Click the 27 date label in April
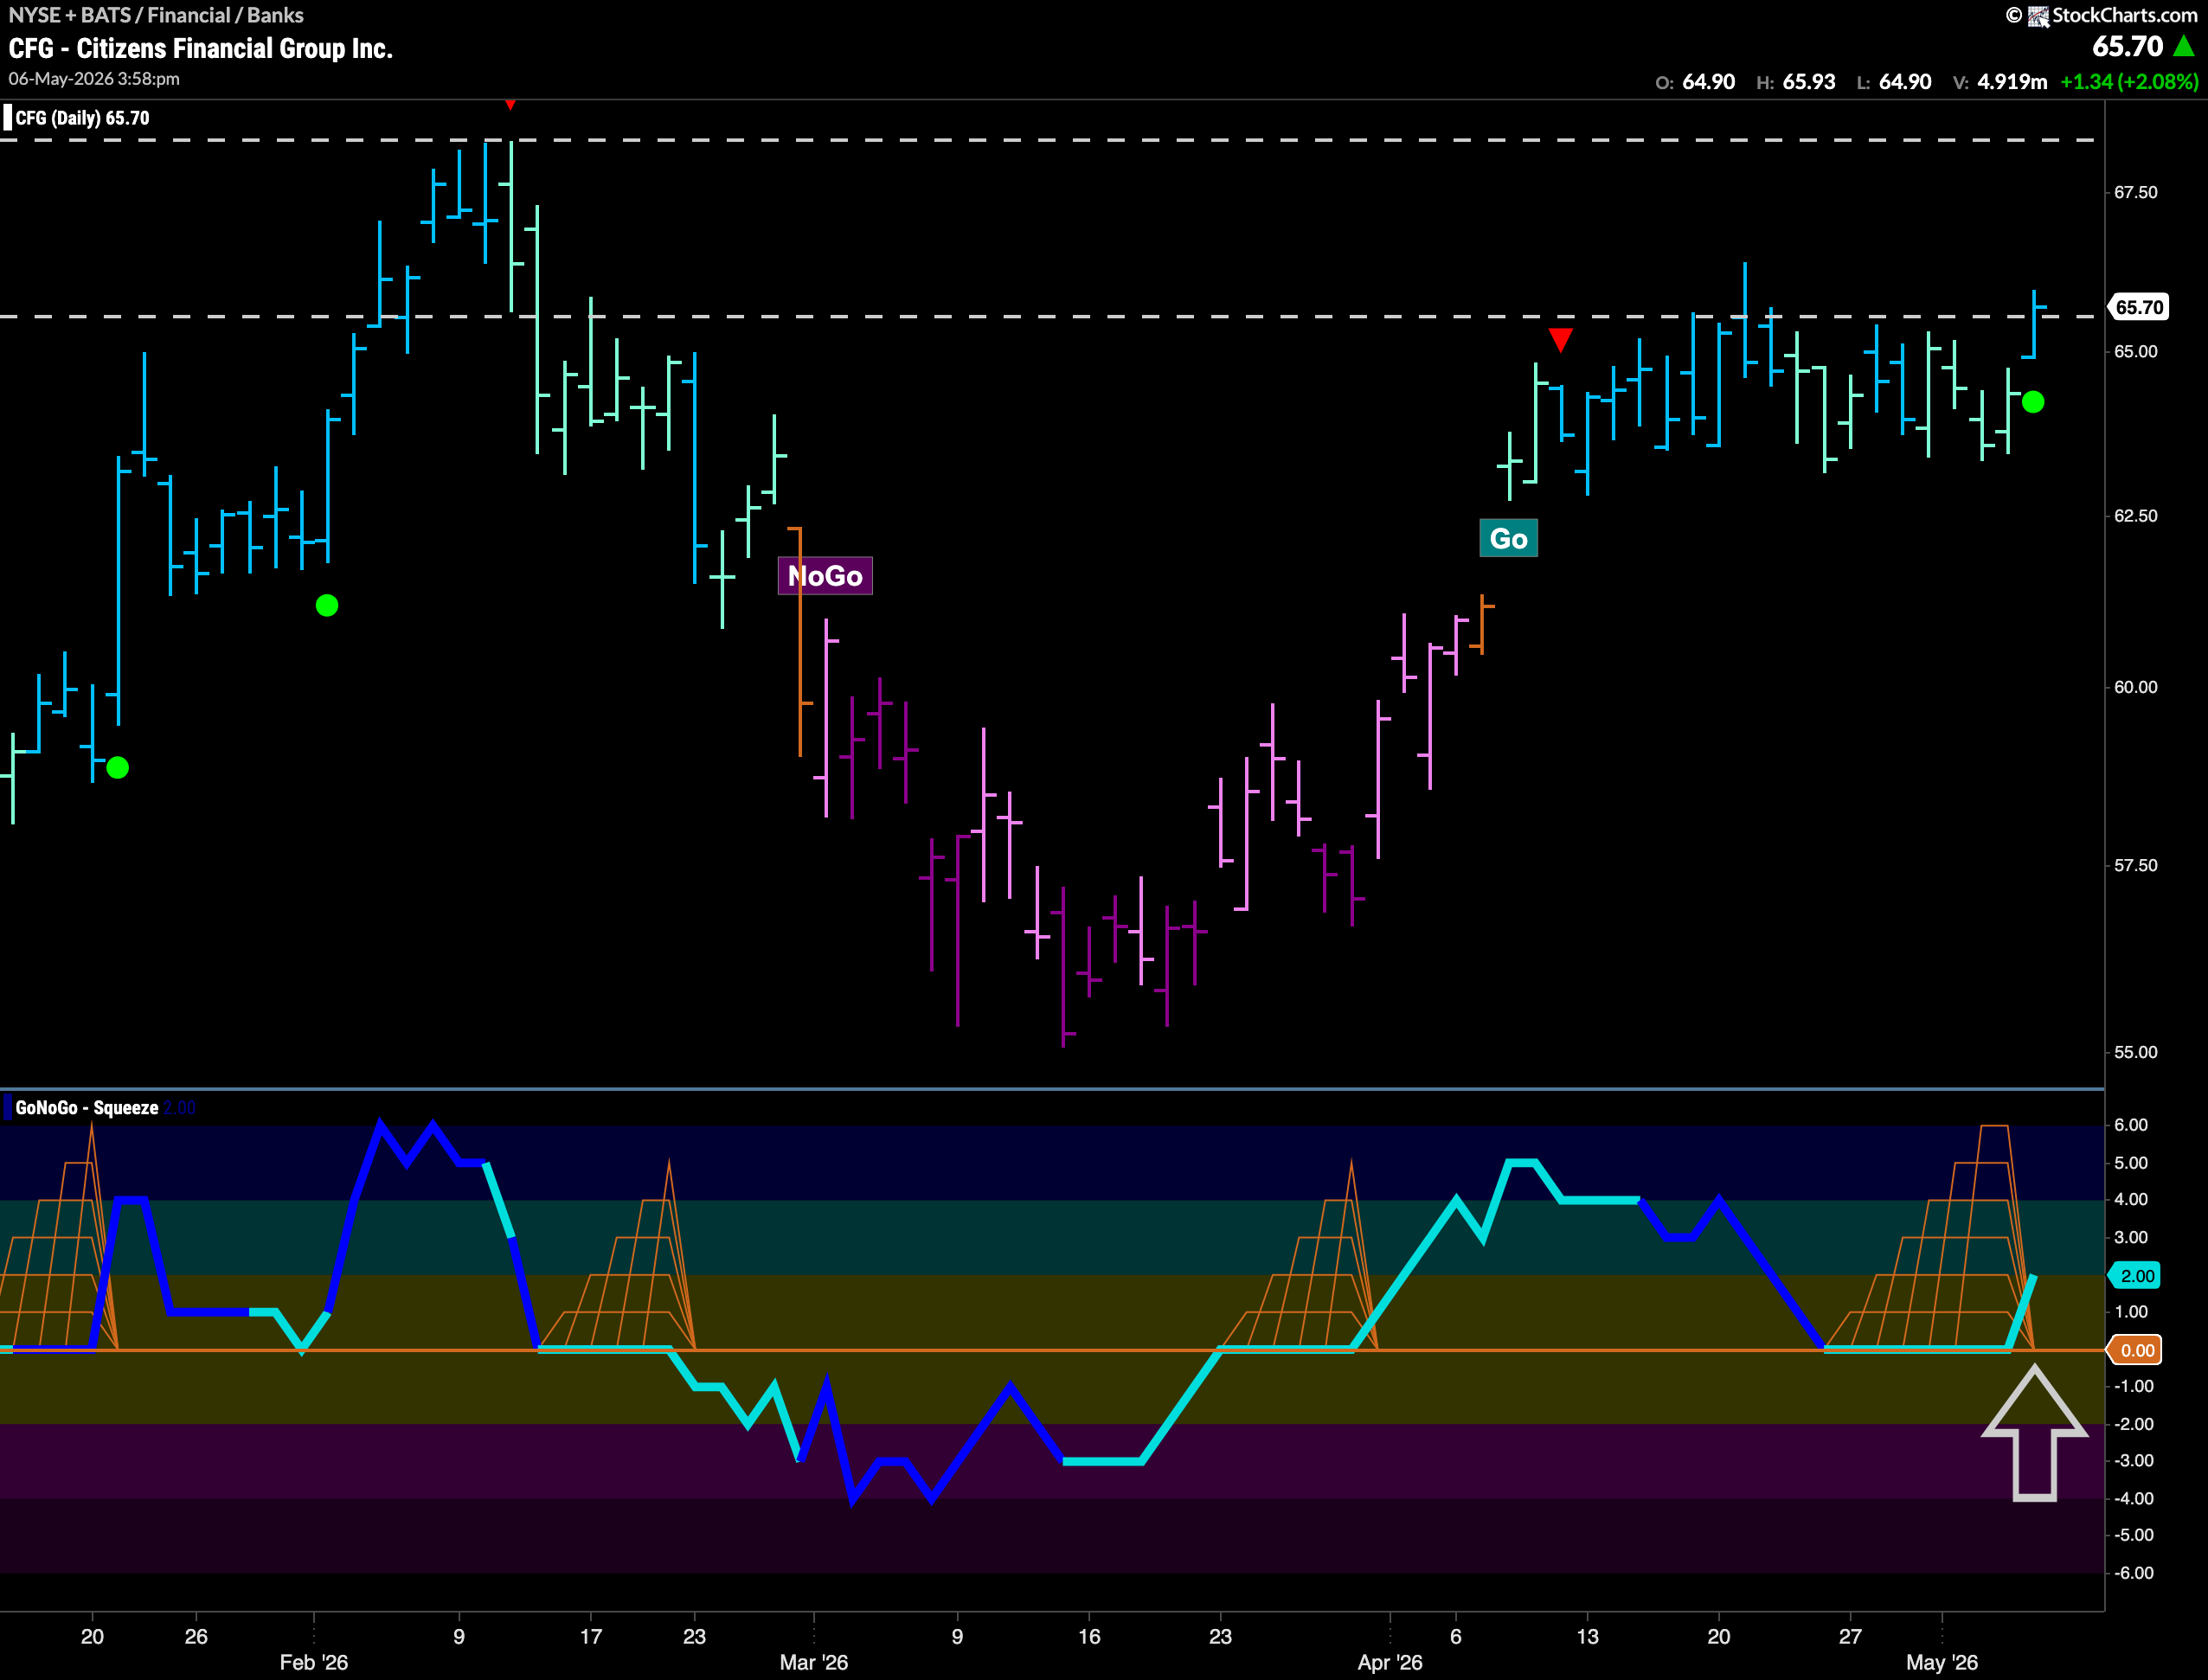This screenshot has height=1680, width=2208. click(1850, 1636)
